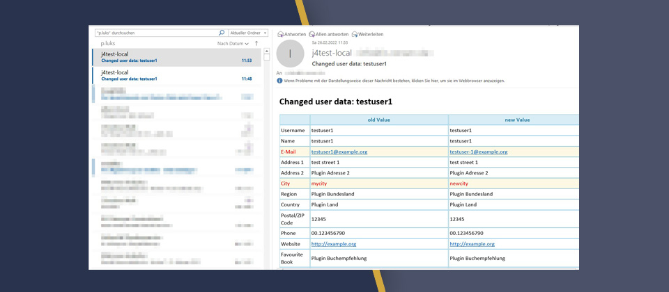Toggle sort direction arrow in mail list

256,43
